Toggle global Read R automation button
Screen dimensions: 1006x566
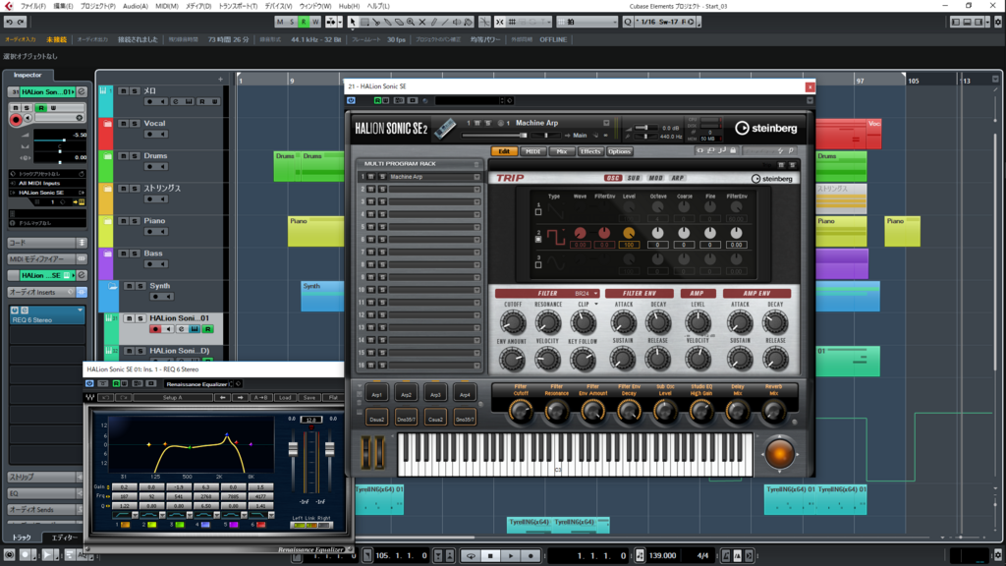click(304, 22)
